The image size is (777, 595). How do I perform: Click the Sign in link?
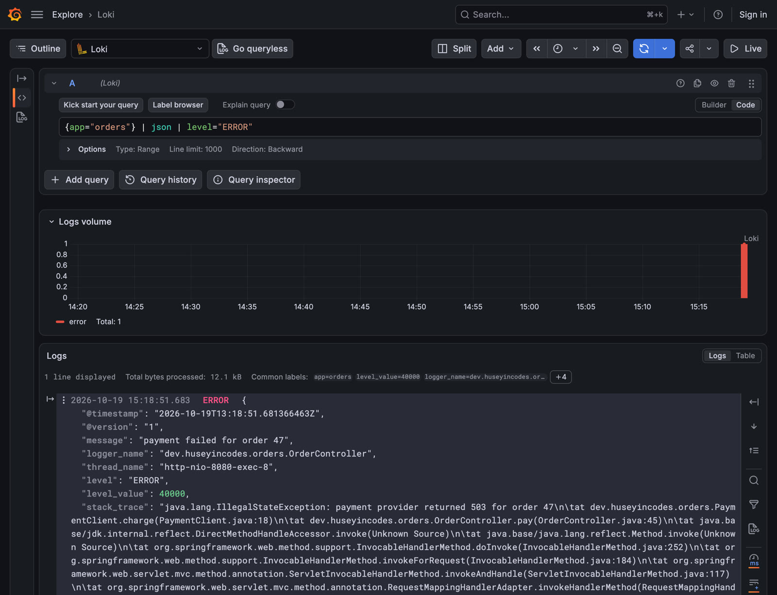(753, 15)
